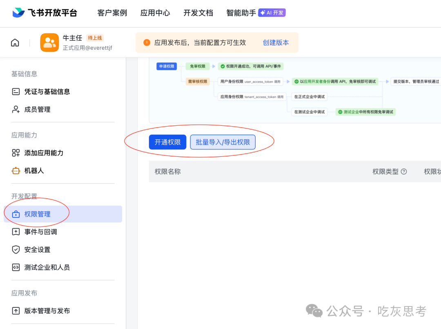This screenshot has height=329, width=441.
Task: Click the 创建版本 link
Action: point(276,42)
